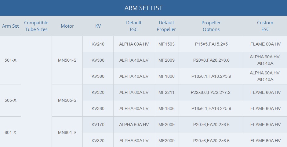Select the 501-X arm set cell
The image size is (287, 147).
click(x=10, y=60)
